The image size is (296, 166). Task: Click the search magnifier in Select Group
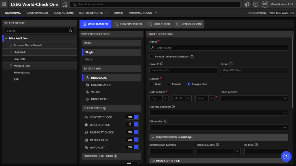tap(71, 31)
